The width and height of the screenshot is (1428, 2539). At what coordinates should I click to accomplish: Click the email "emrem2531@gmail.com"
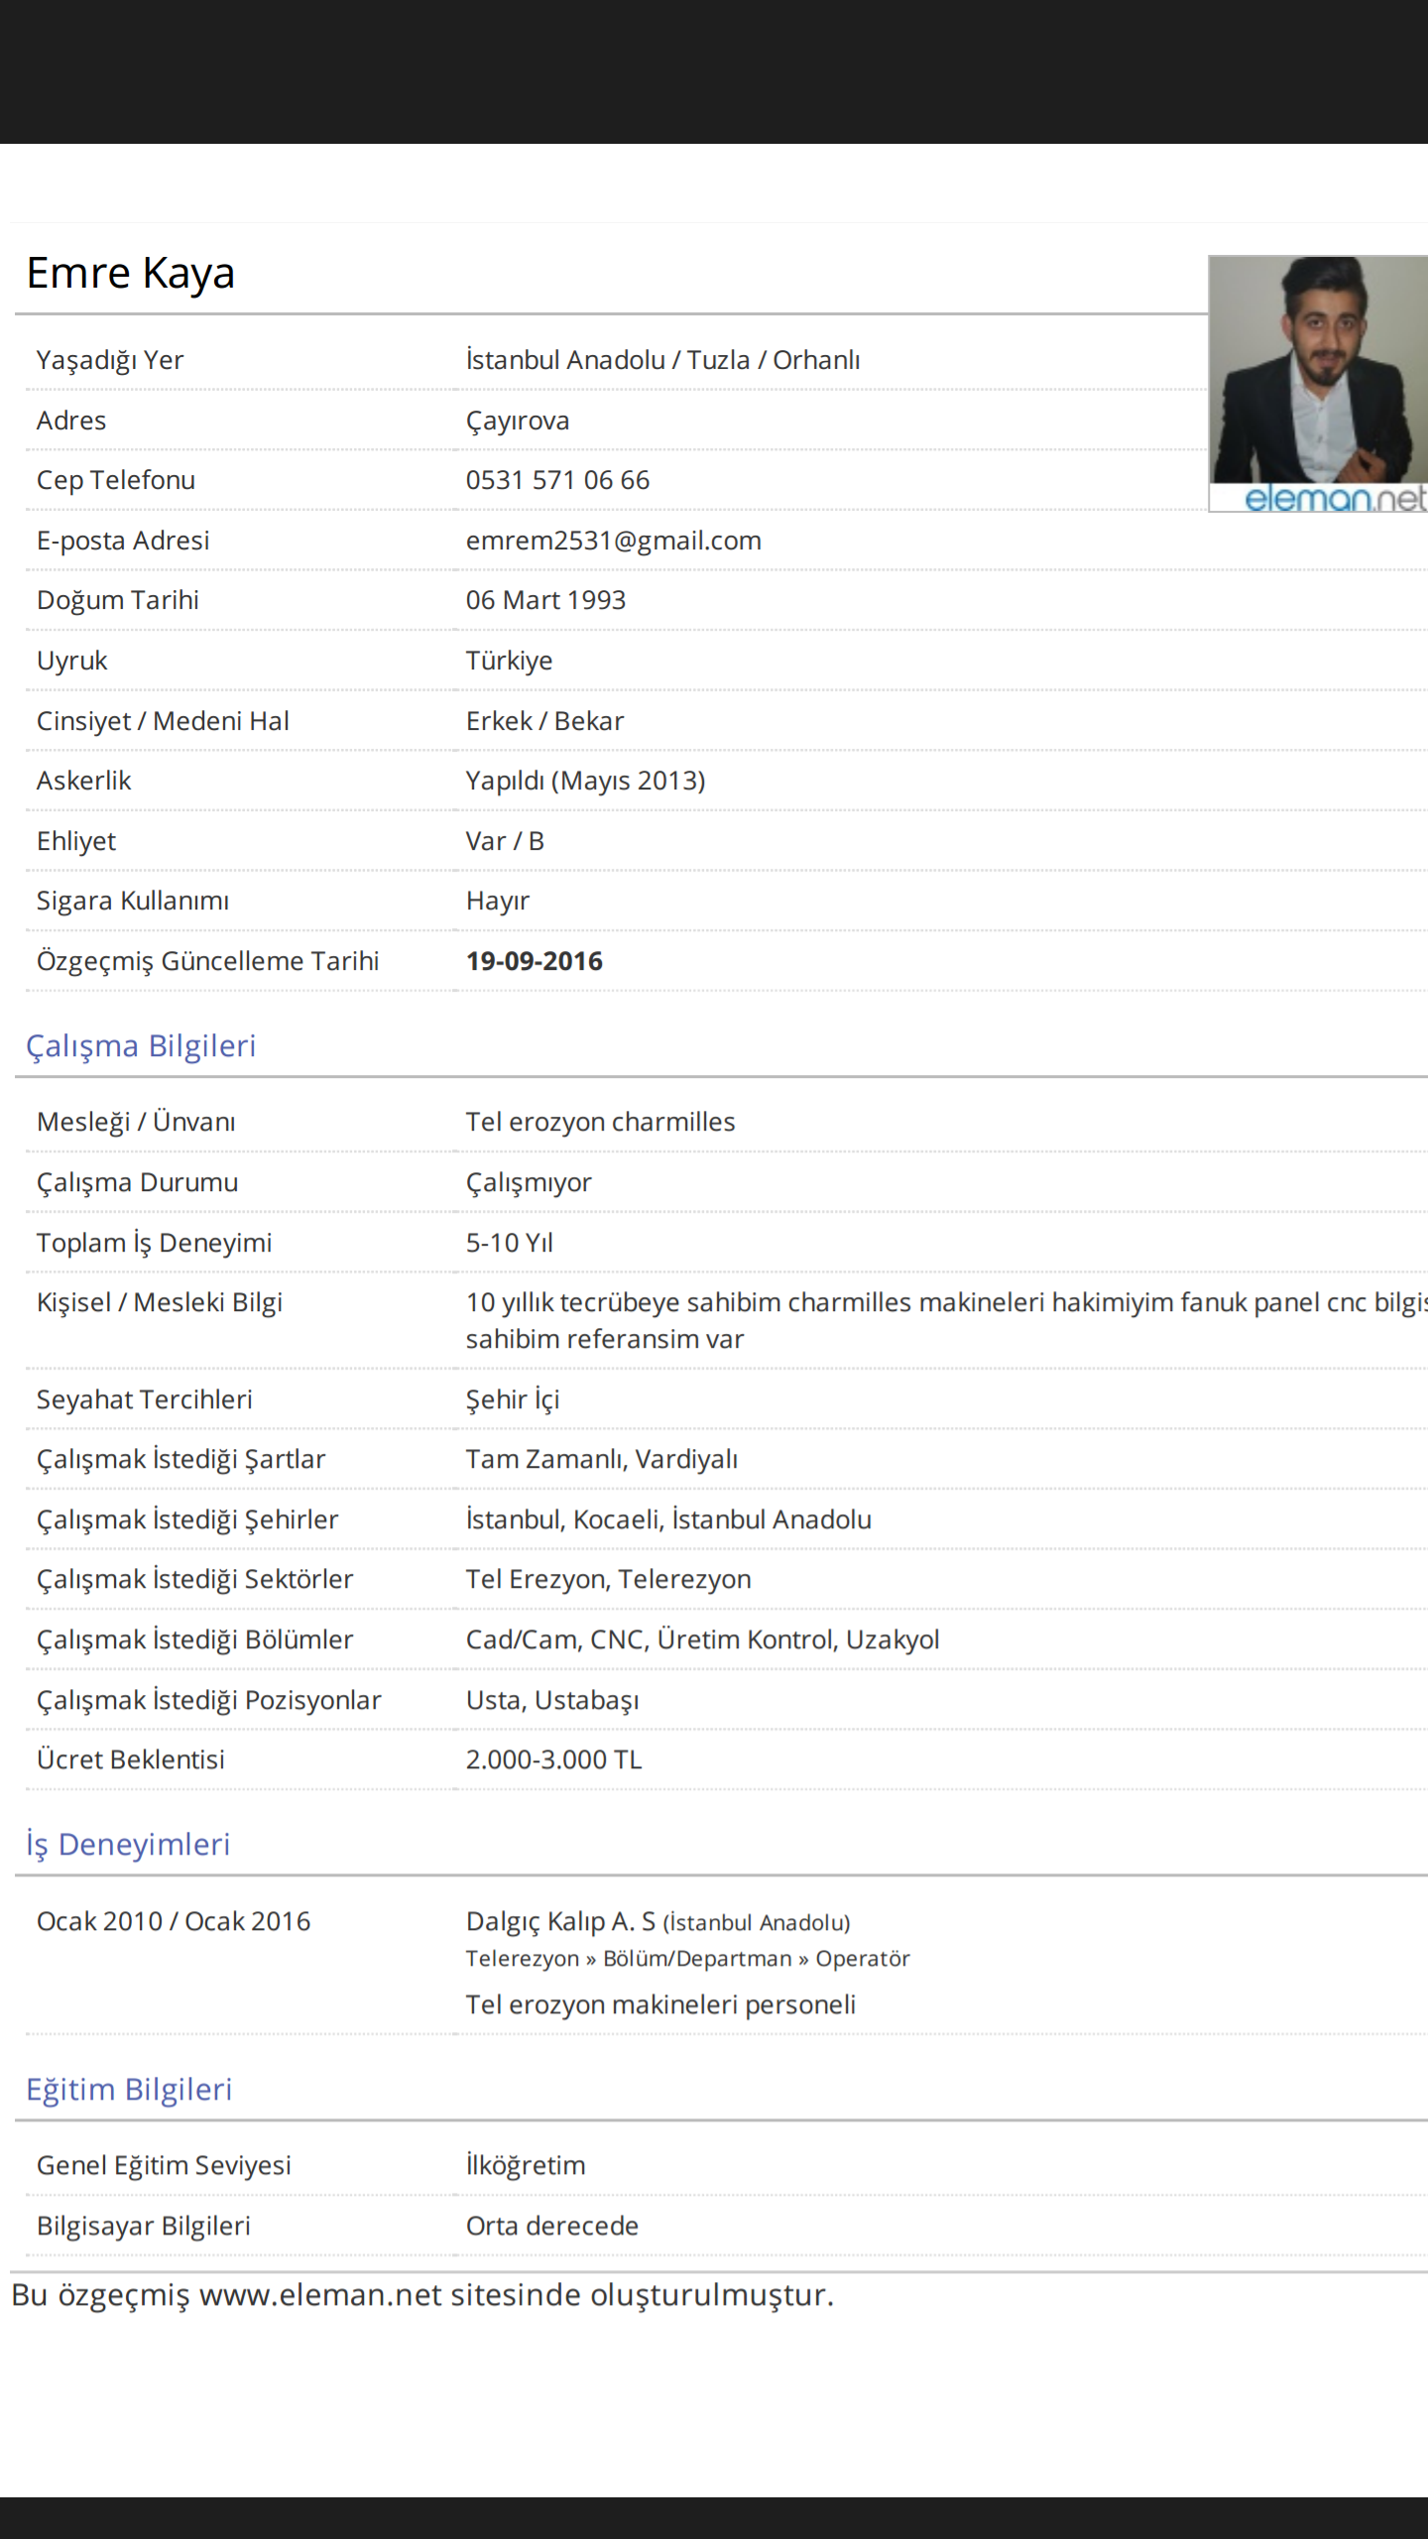614,541
